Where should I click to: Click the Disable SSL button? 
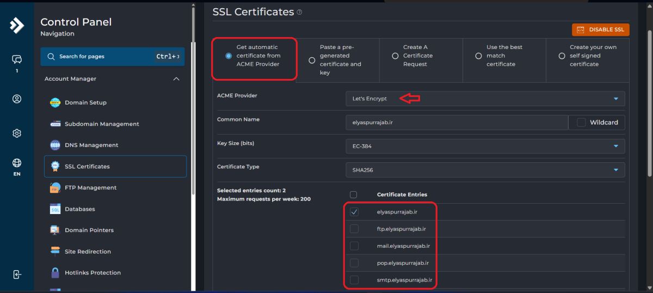(601, 30)
